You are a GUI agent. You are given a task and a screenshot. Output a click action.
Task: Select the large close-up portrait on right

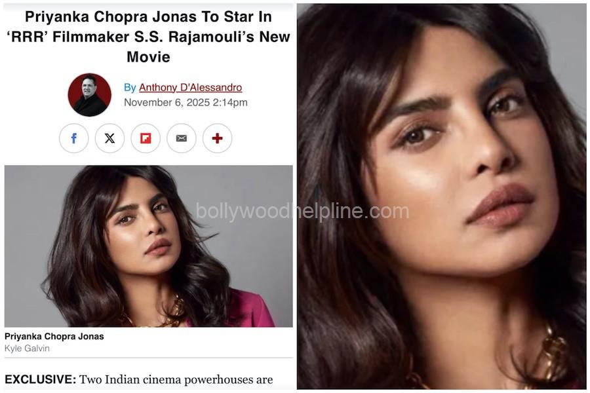(x=441, y=196)
